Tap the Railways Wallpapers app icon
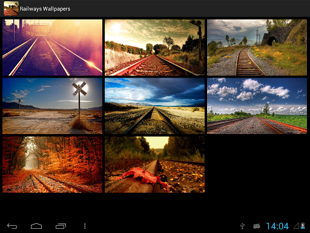Screen dimensions: 310x233 tap(11, 8)
